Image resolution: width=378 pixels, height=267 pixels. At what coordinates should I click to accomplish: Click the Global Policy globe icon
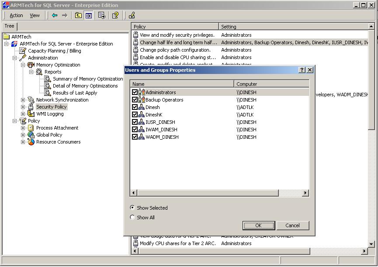(31, 135)
